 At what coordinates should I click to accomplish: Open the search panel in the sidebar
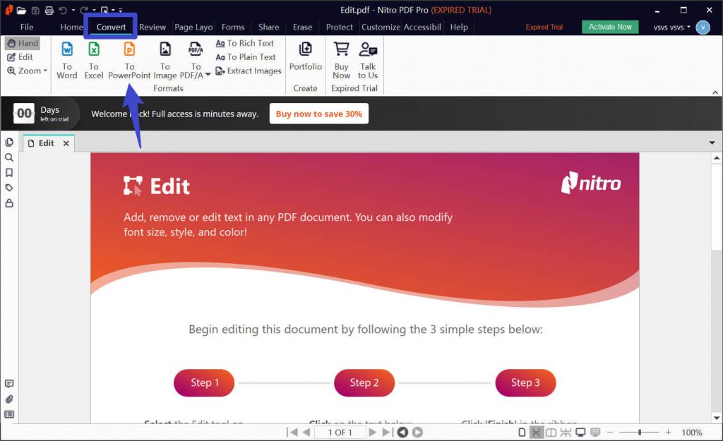click(8, 157)
